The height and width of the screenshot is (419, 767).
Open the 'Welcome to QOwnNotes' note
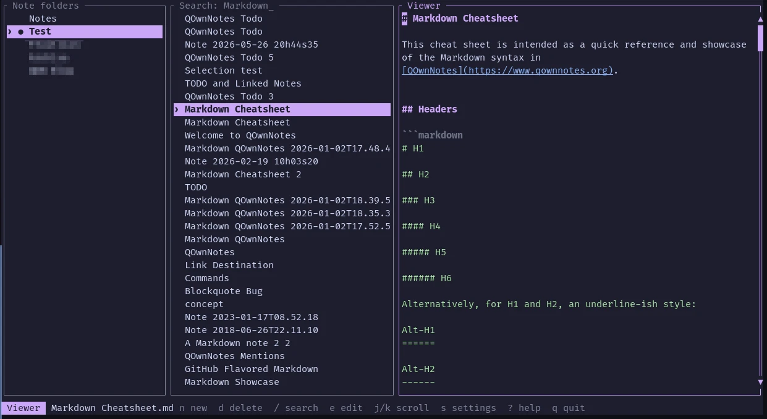tap(240, 135)
